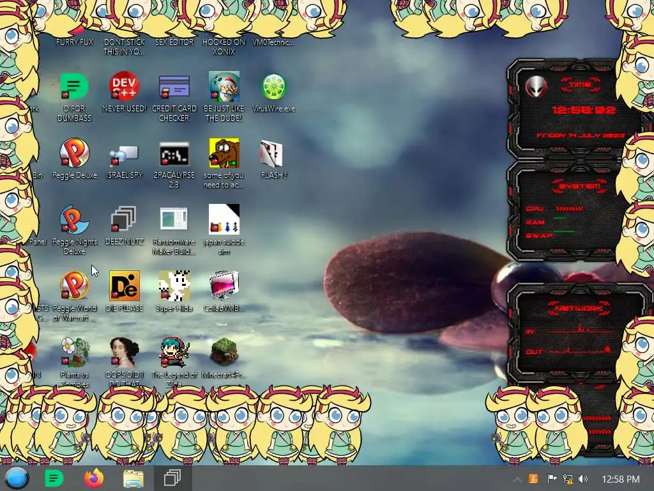The height and width of the screenshot is (491, 654).
Task: Open Ransomware Maker Builder icon
Action: [x=174, y=219]
